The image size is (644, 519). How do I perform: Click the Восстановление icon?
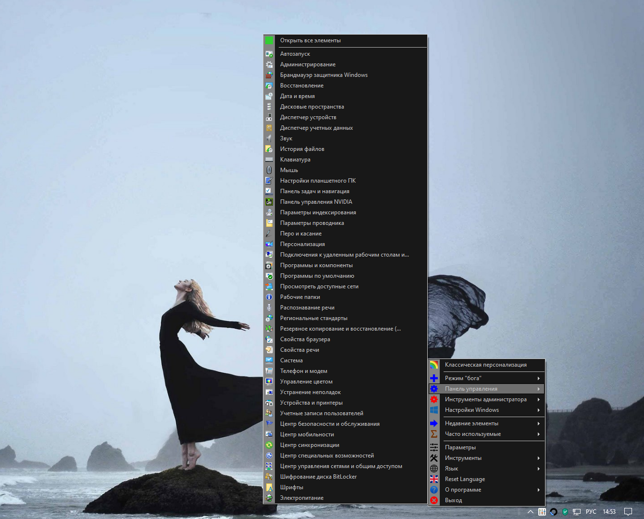click(x=269, y=86)
